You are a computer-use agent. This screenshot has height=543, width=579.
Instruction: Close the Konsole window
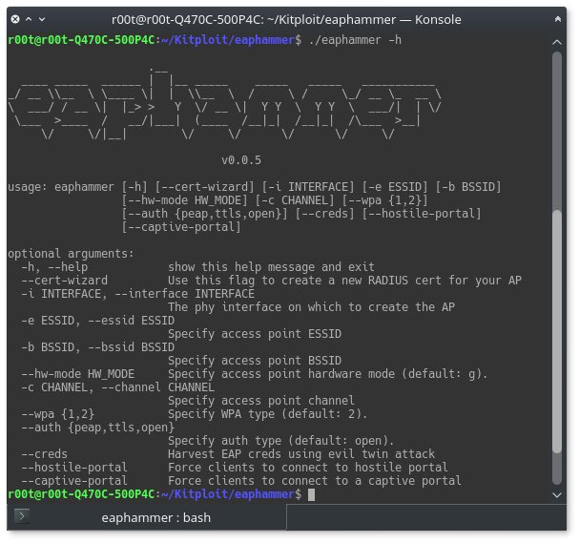(x=15, y=19)
